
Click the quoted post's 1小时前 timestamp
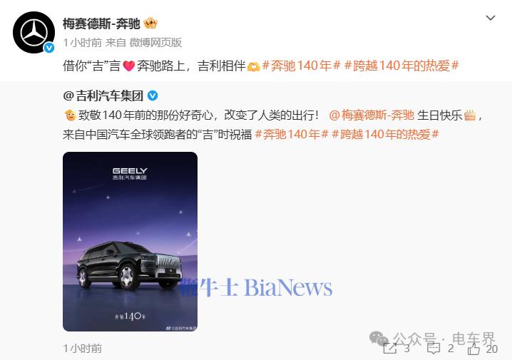(82, 349)
